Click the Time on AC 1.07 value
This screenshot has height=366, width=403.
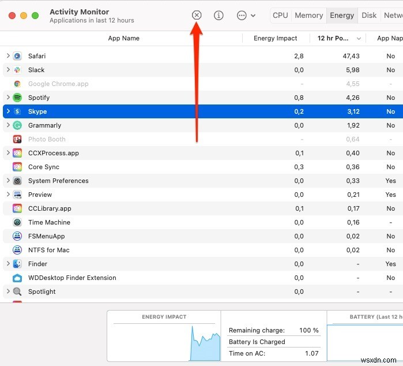[312, 353]
